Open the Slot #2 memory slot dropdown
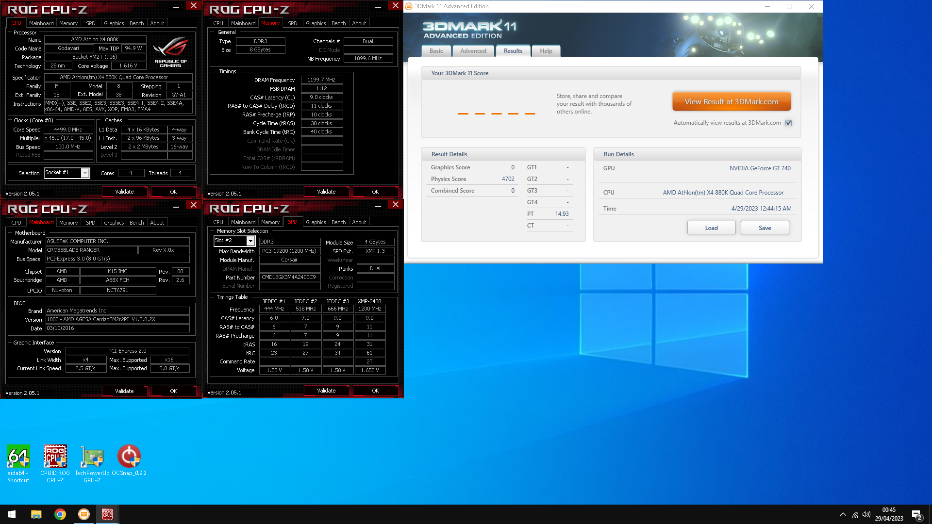This screenshot has width=932, height=524. (250, 241)
